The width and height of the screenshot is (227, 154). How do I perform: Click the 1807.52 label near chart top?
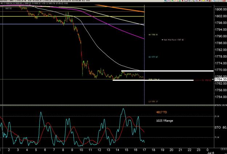[x=8, y=8]
